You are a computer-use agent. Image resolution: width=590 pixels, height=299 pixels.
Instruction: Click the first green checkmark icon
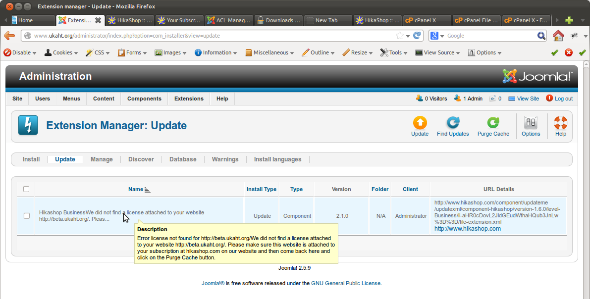pyautogui.click(x=555, y=52)
